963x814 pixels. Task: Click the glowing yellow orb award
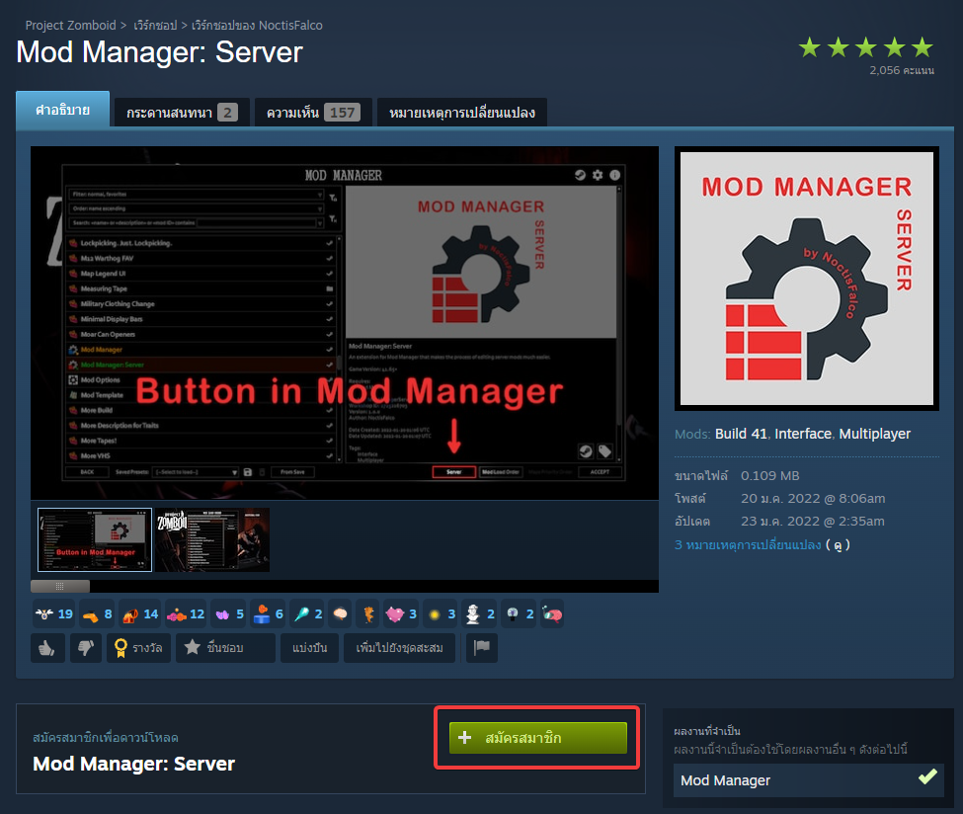(x=441, y=613)
